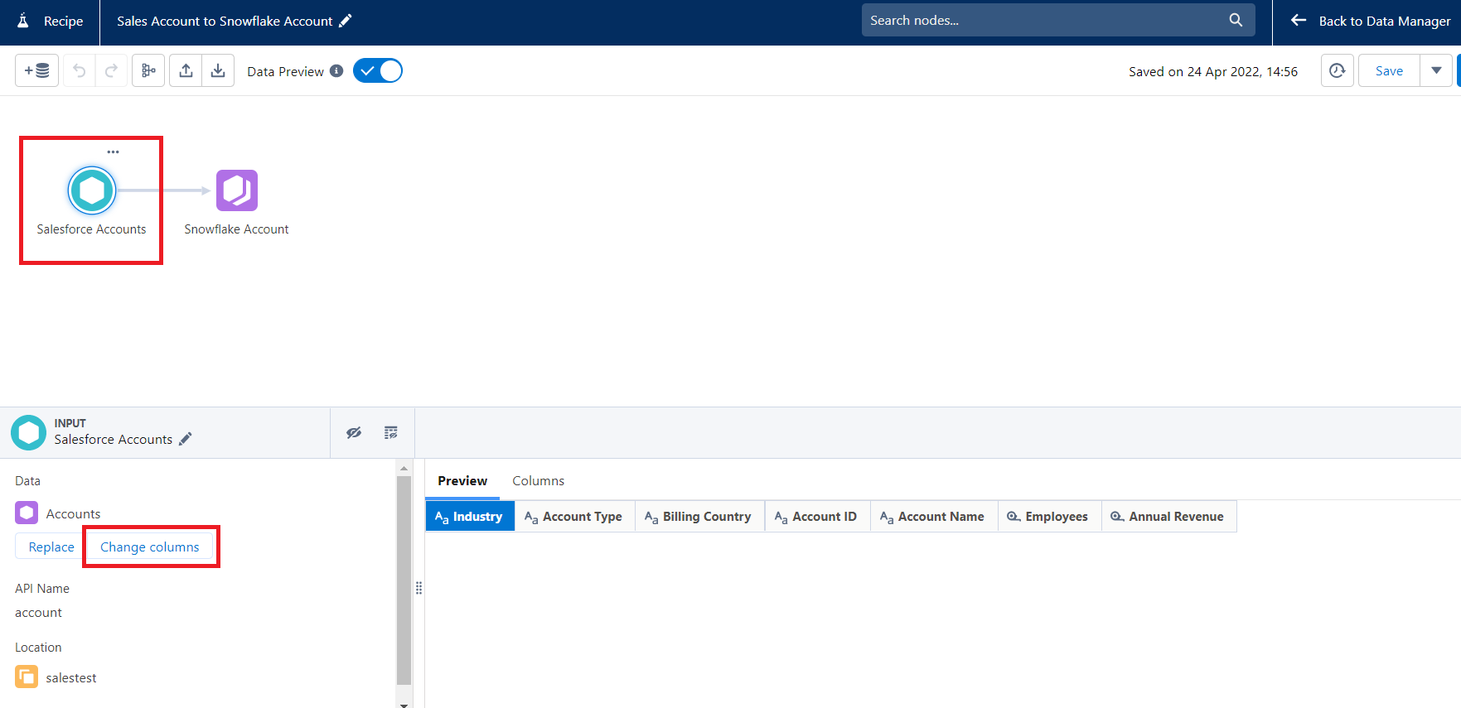This screenshot has width=1461, height=708.
Task: Select the Snowflake Account output node
Action: (x=237, y=190)
